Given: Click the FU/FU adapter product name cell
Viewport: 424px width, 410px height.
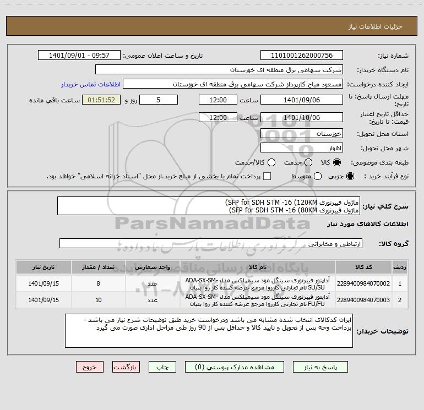Looking at the screenshot, I should (258, 300).
